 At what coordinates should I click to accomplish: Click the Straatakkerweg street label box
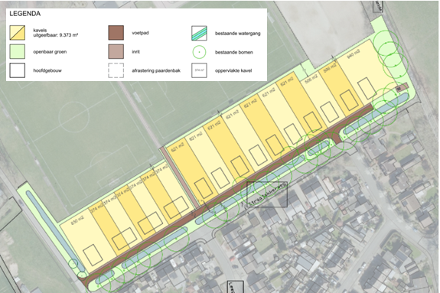pos(267,194)
